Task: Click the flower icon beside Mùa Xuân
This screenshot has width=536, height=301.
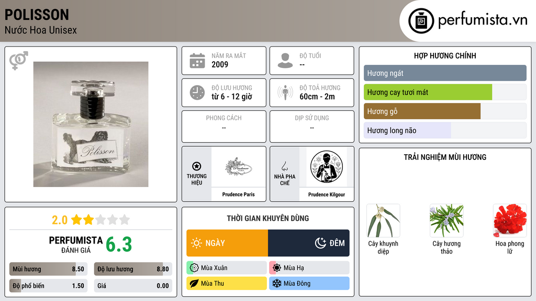Action: (x=194, y=268)
